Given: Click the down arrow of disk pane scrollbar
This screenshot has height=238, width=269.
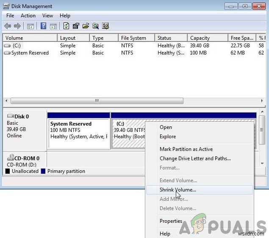Looking at the screenshot, I should pos(262,164).
